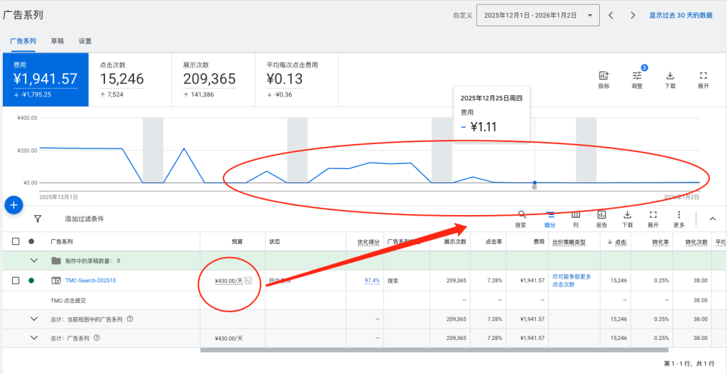Sort by the 广告系列 column header

coord(62,241)
